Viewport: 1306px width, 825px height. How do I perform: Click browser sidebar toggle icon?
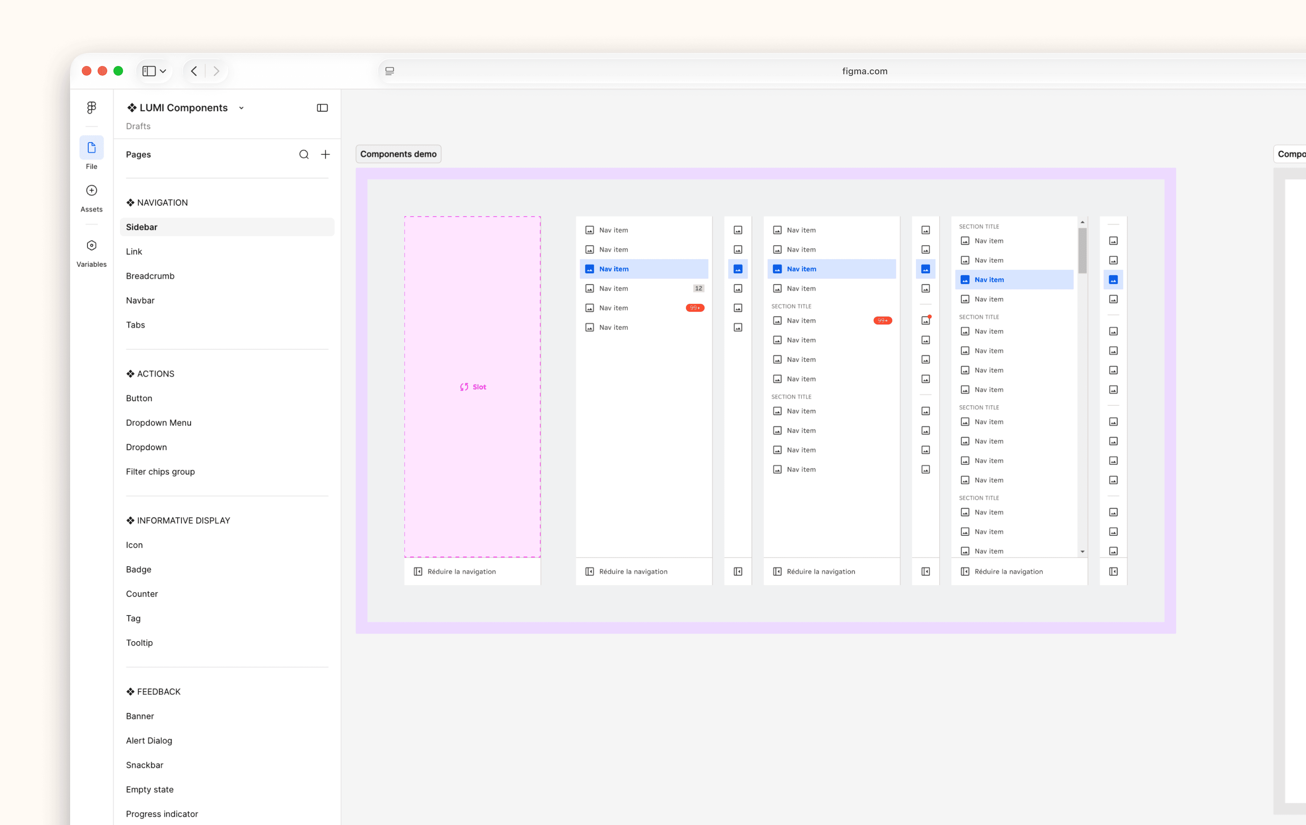click(149, 71)
